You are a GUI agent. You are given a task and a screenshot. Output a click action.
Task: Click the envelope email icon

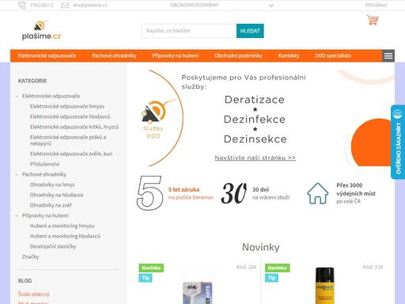pyautogui.click(x=65, y=5)
